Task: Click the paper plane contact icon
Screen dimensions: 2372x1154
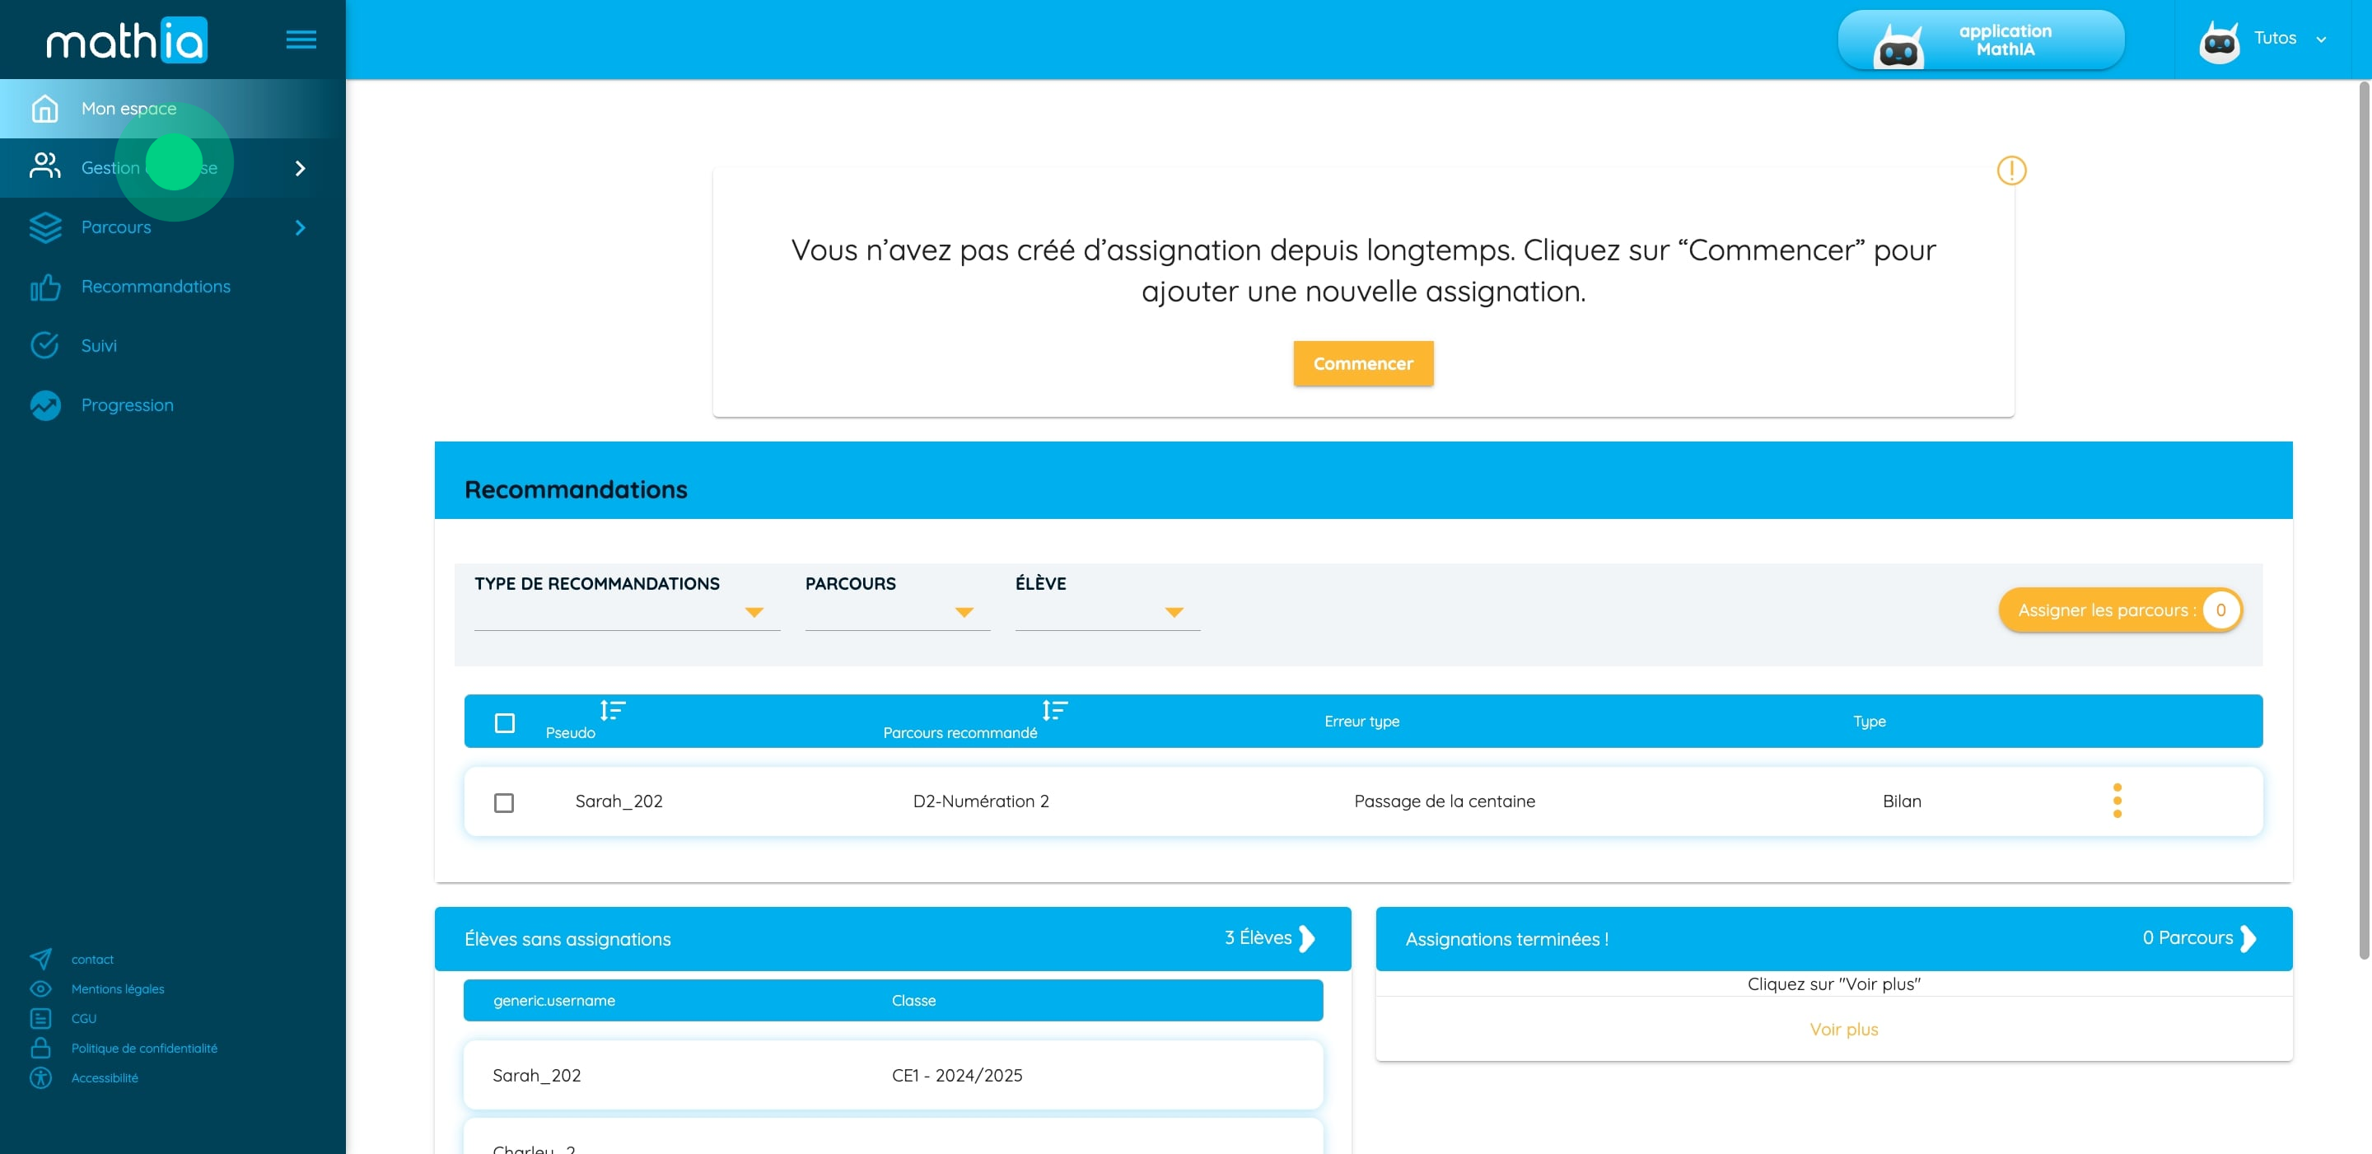Action: pyautogui.click(x=40, y=959)
